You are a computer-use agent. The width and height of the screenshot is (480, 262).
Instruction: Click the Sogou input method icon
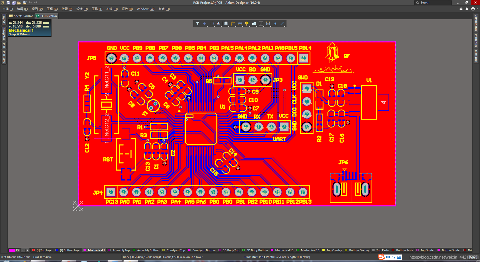point(381,257)
